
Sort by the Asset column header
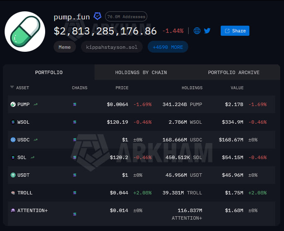22,88
